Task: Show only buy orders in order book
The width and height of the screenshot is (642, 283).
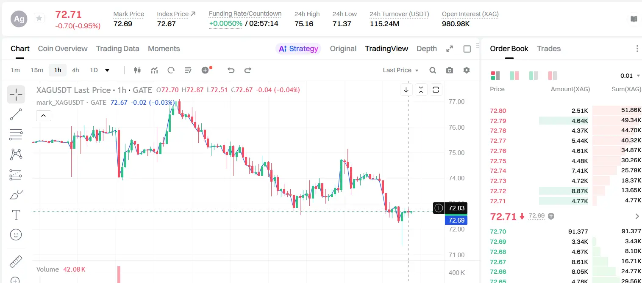Action: click(x=534, y=76)
